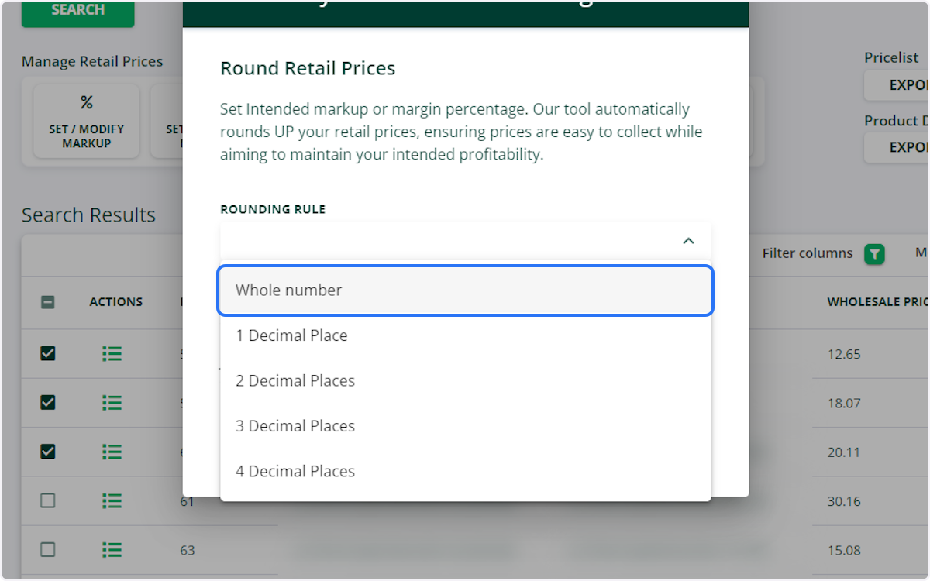
Task: Collapse the Rounding Rule dropdown chevron
Action: [688, 241]
